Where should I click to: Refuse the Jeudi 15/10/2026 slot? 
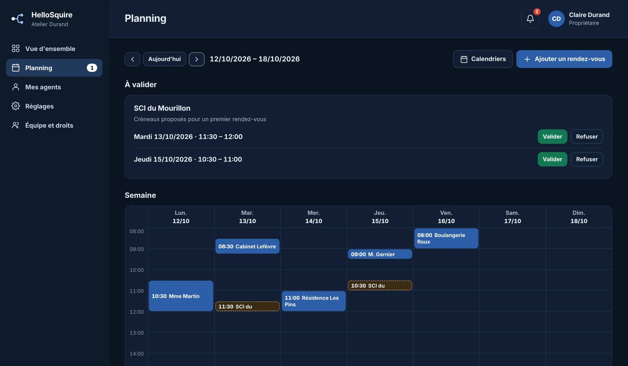(587, 159)
